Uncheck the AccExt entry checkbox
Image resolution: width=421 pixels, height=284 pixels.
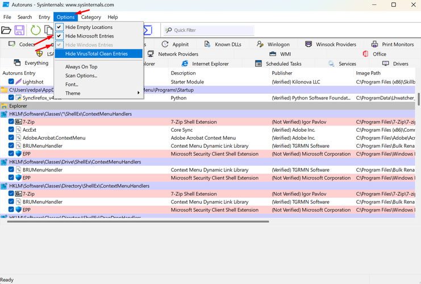click(x=11, y=130)
